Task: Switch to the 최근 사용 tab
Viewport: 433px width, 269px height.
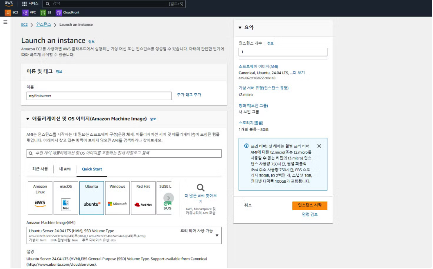Action: click(x=40, y=169)
